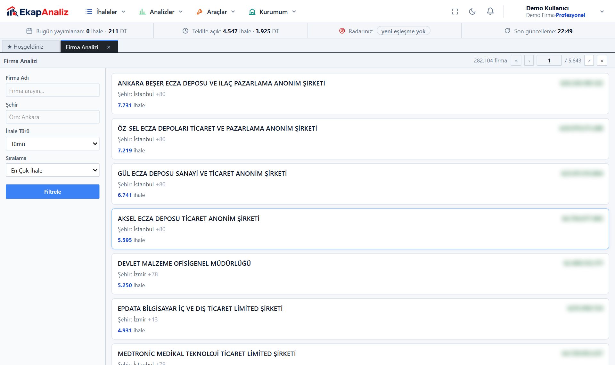
Task: Switch to dark mode moon icon
Action: [472, 12]
